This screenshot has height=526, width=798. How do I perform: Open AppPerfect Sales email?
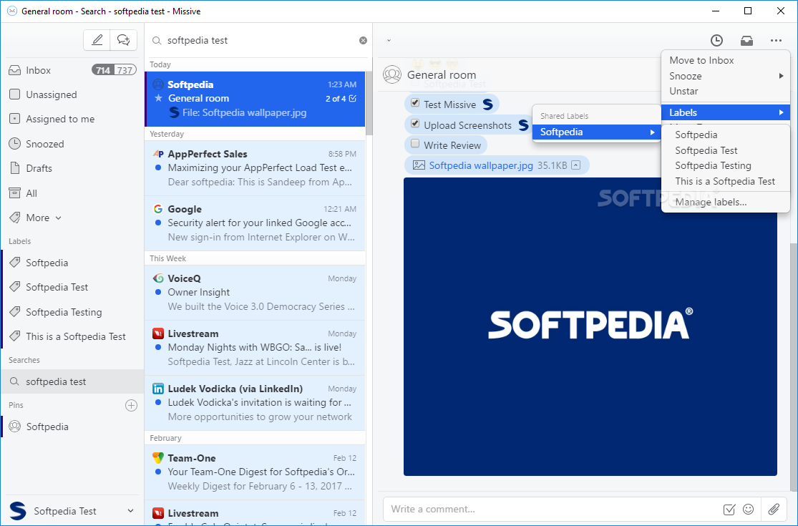click(x=255, y=168)
